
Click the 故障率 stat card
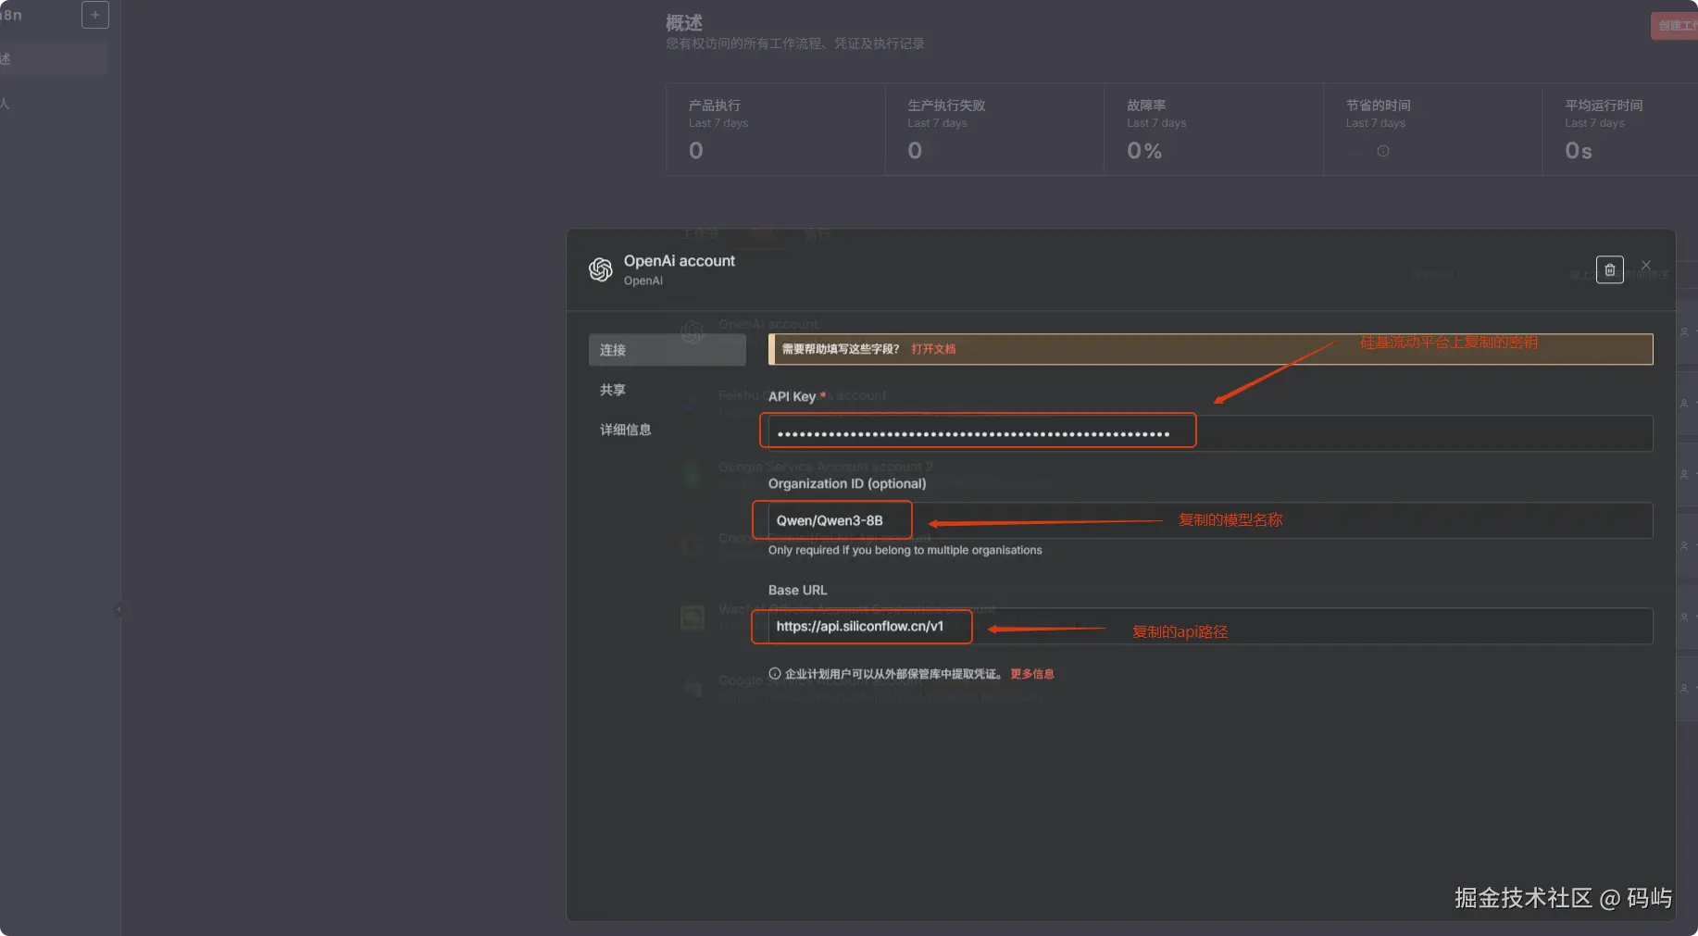[1214, 130]
